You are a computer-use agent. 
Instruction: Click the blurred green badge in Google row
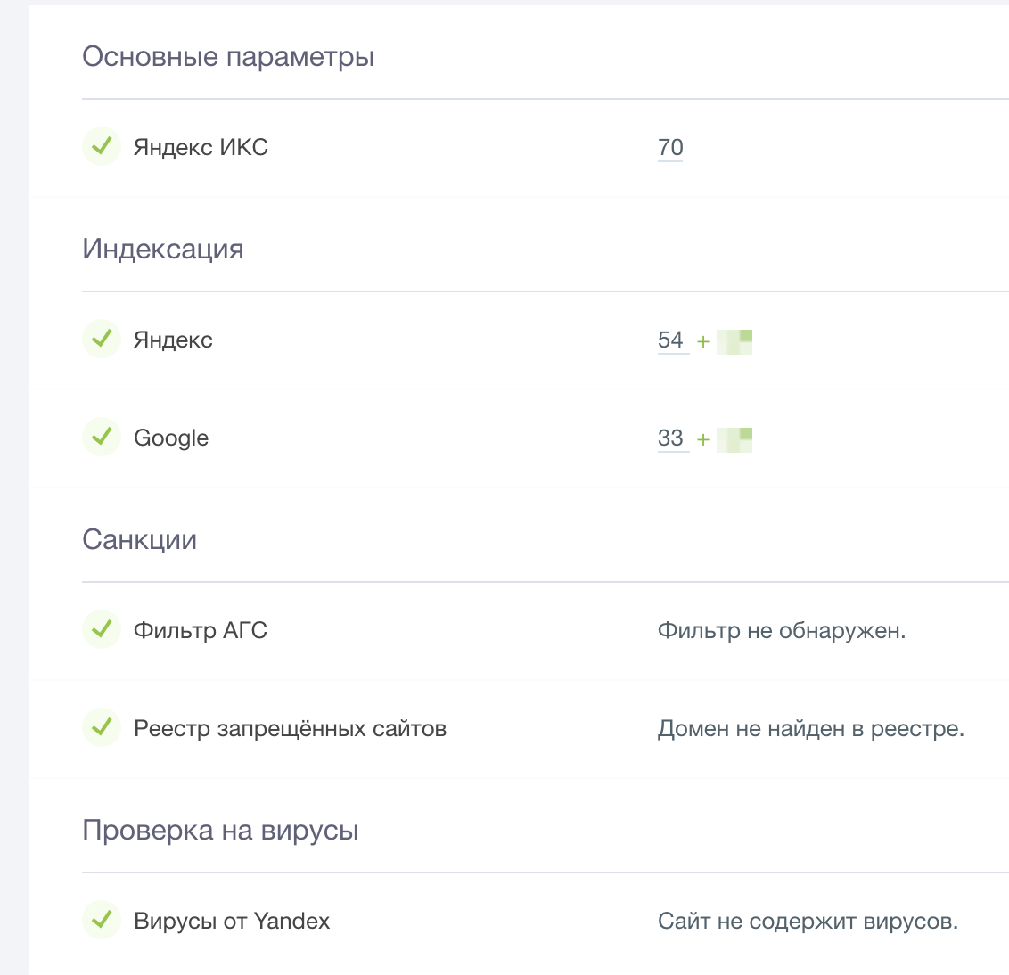734,439
